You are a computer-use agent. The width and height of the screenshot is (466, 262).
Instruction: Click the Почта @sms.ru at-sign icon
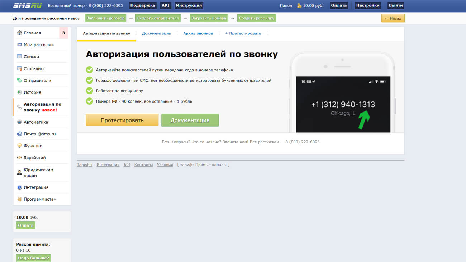pyautogui.click(x=20, y=134)
